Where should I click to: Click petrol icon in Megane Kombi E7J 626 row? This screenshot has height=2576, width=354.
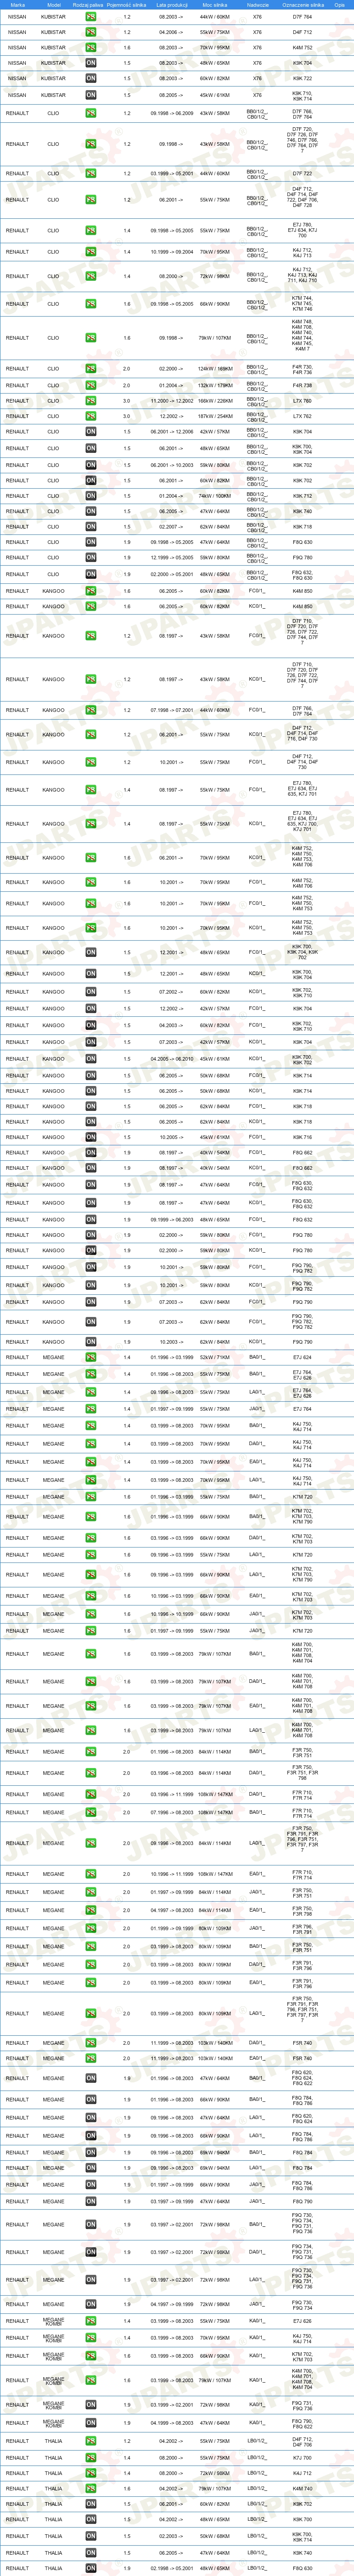pyautogui.click(x=91, y=2320)
